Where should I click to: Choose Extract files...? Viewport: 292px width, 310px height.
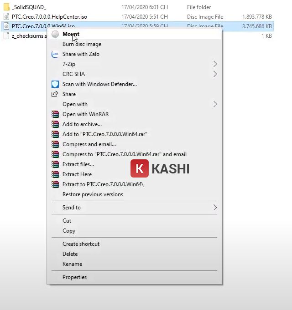(x=134, y=164)
